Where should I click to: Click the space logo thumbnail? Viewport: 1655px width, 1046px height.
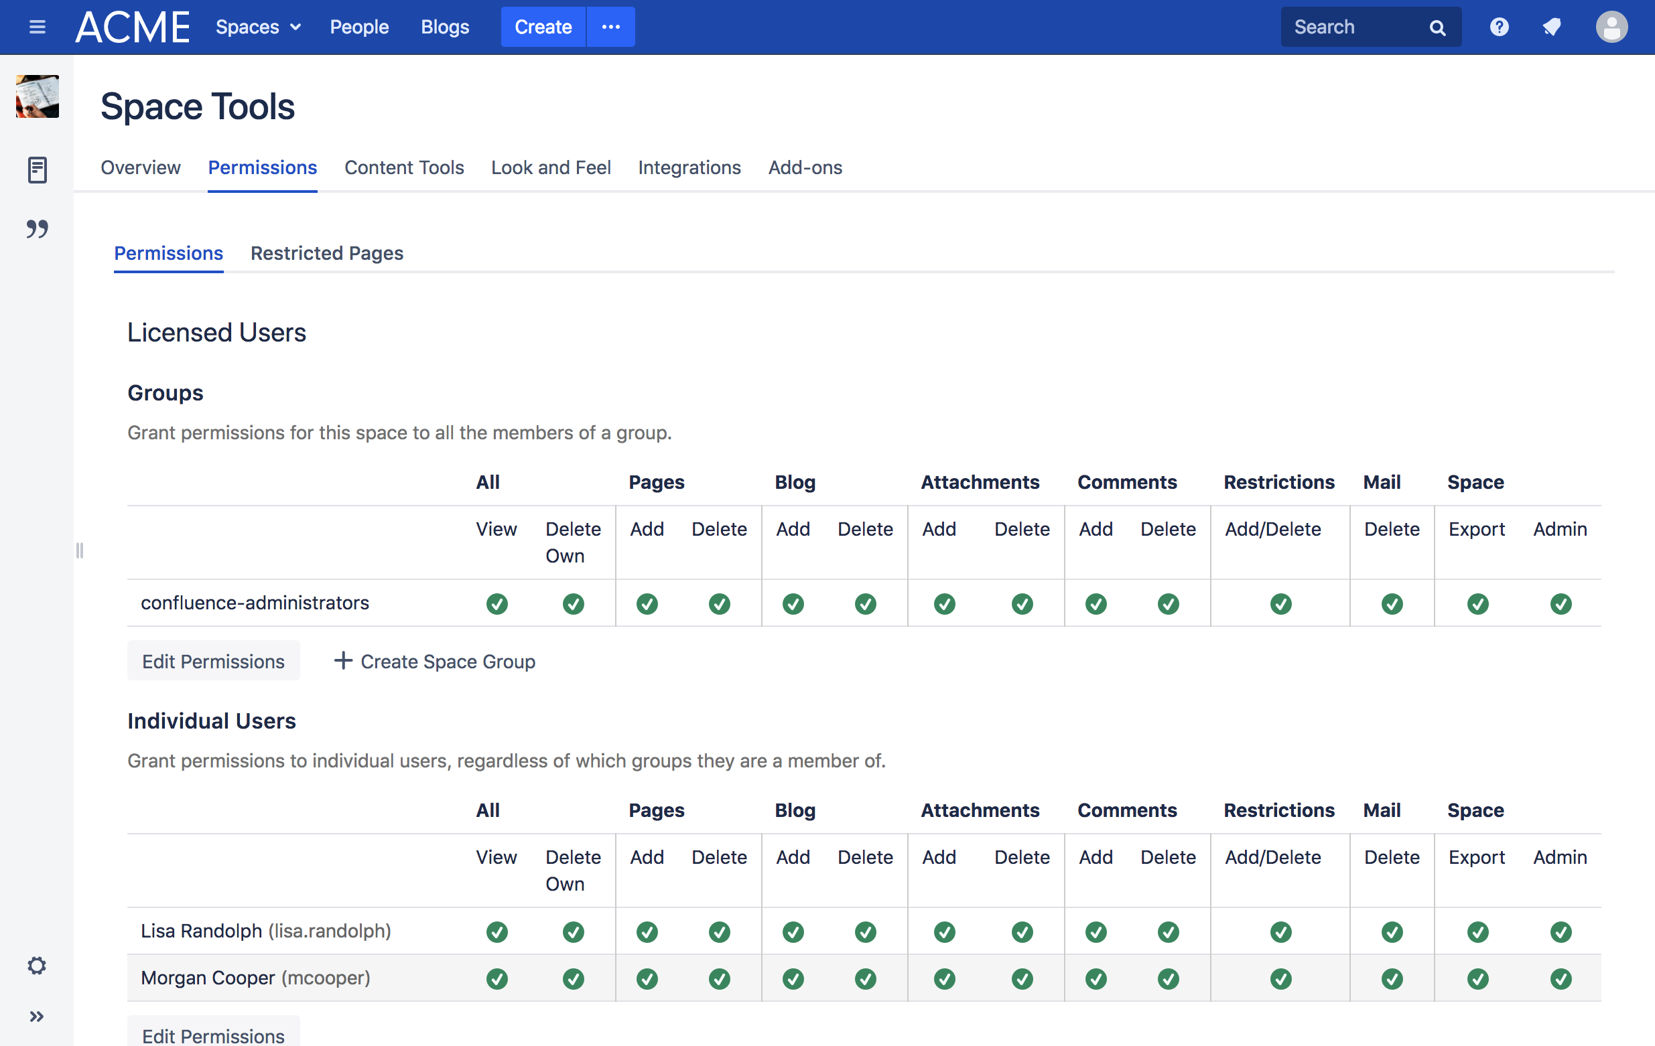pyautogui.click(x=37, y=97)
